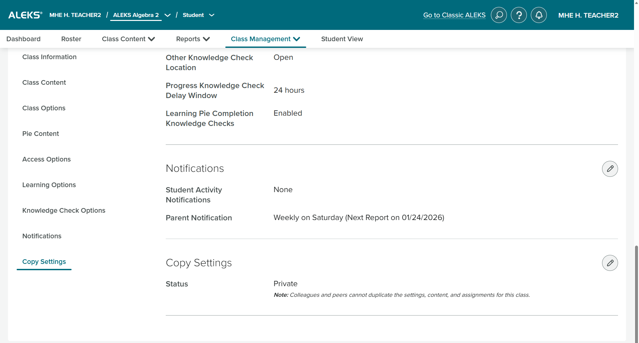The height and width of the screenshot is (343, 639).
Task: Expand the Class Management menu
Action: pyautogui.click(x=266, y=39)
